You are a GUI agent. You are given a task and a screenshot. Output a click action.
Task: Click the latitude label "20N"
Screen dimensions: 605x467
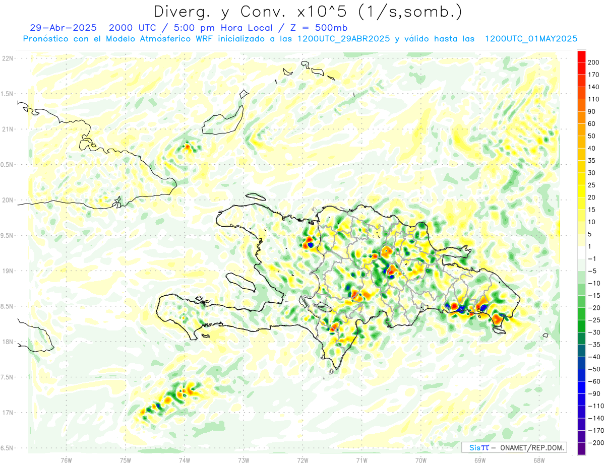8,200
